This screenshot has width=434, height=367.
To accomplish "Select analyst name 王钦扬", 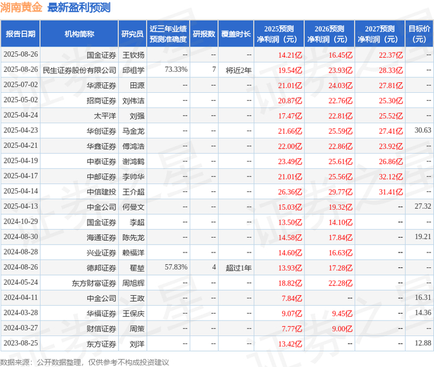I will [133, 55].
